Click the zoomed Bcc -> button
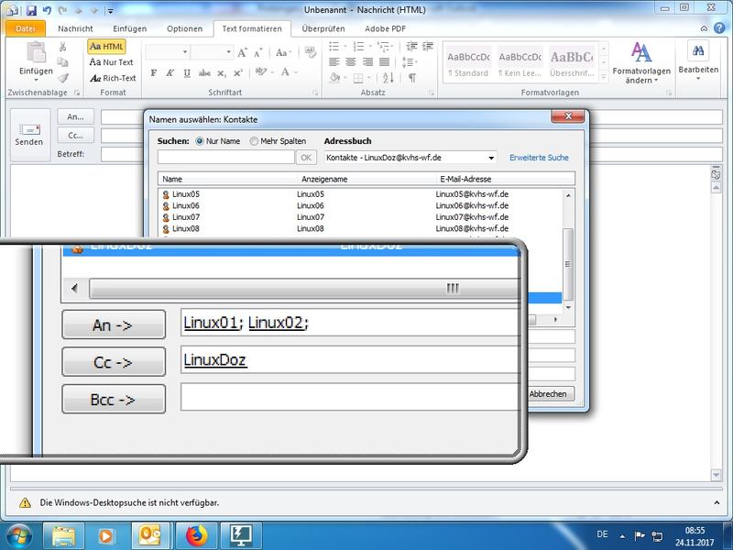The width and height of the screenshot is (733, 550). point(114,399)
